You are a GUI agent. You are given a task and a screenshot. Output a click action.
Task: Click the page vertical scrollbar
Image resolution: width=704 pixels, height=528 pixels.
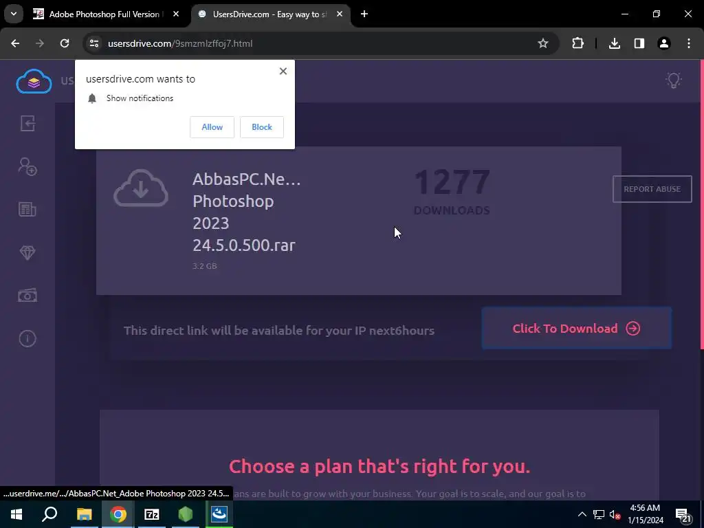[702, 204]
